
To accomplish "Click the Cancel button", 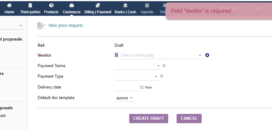I will click(189, 118).
